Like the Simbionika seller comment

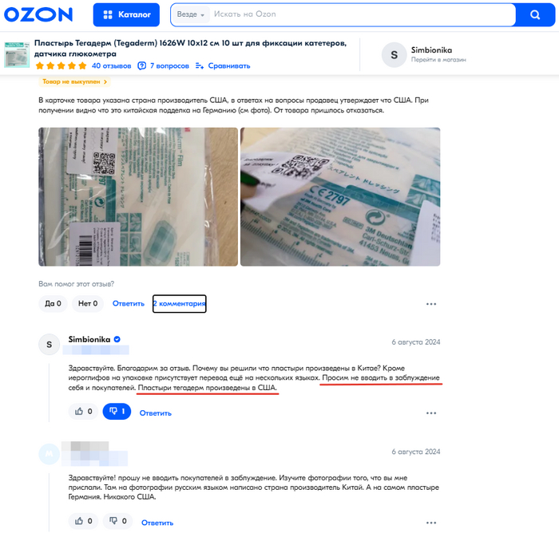[83, 412]
